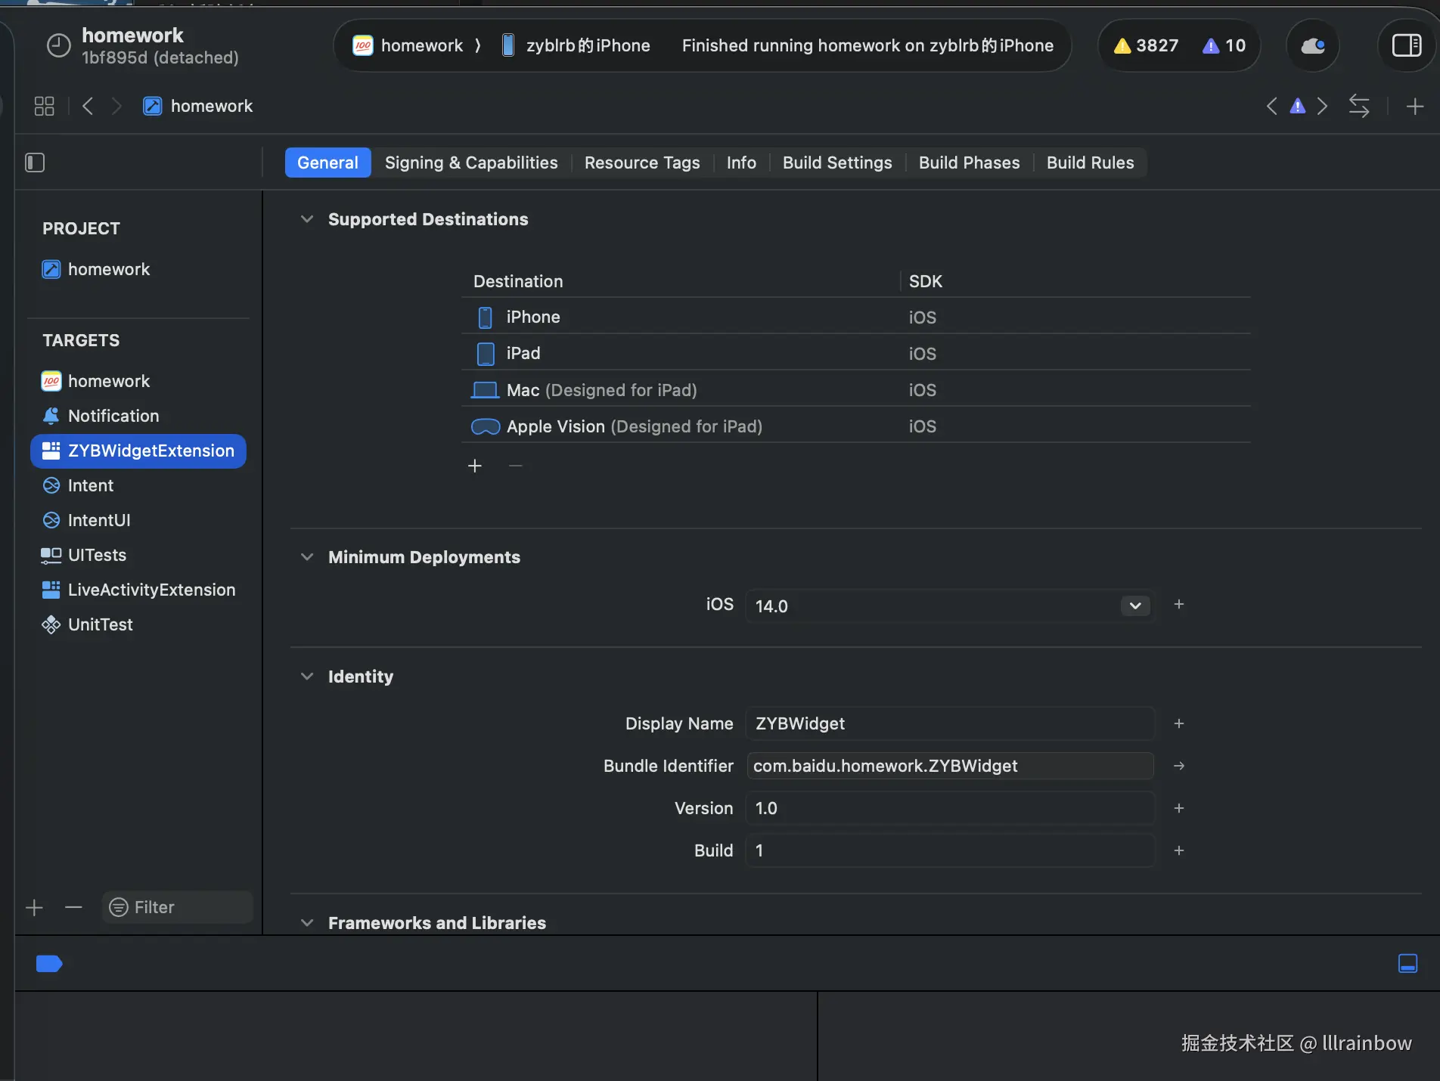
Task: Click the Display Name field
Action: pos(950,723)
